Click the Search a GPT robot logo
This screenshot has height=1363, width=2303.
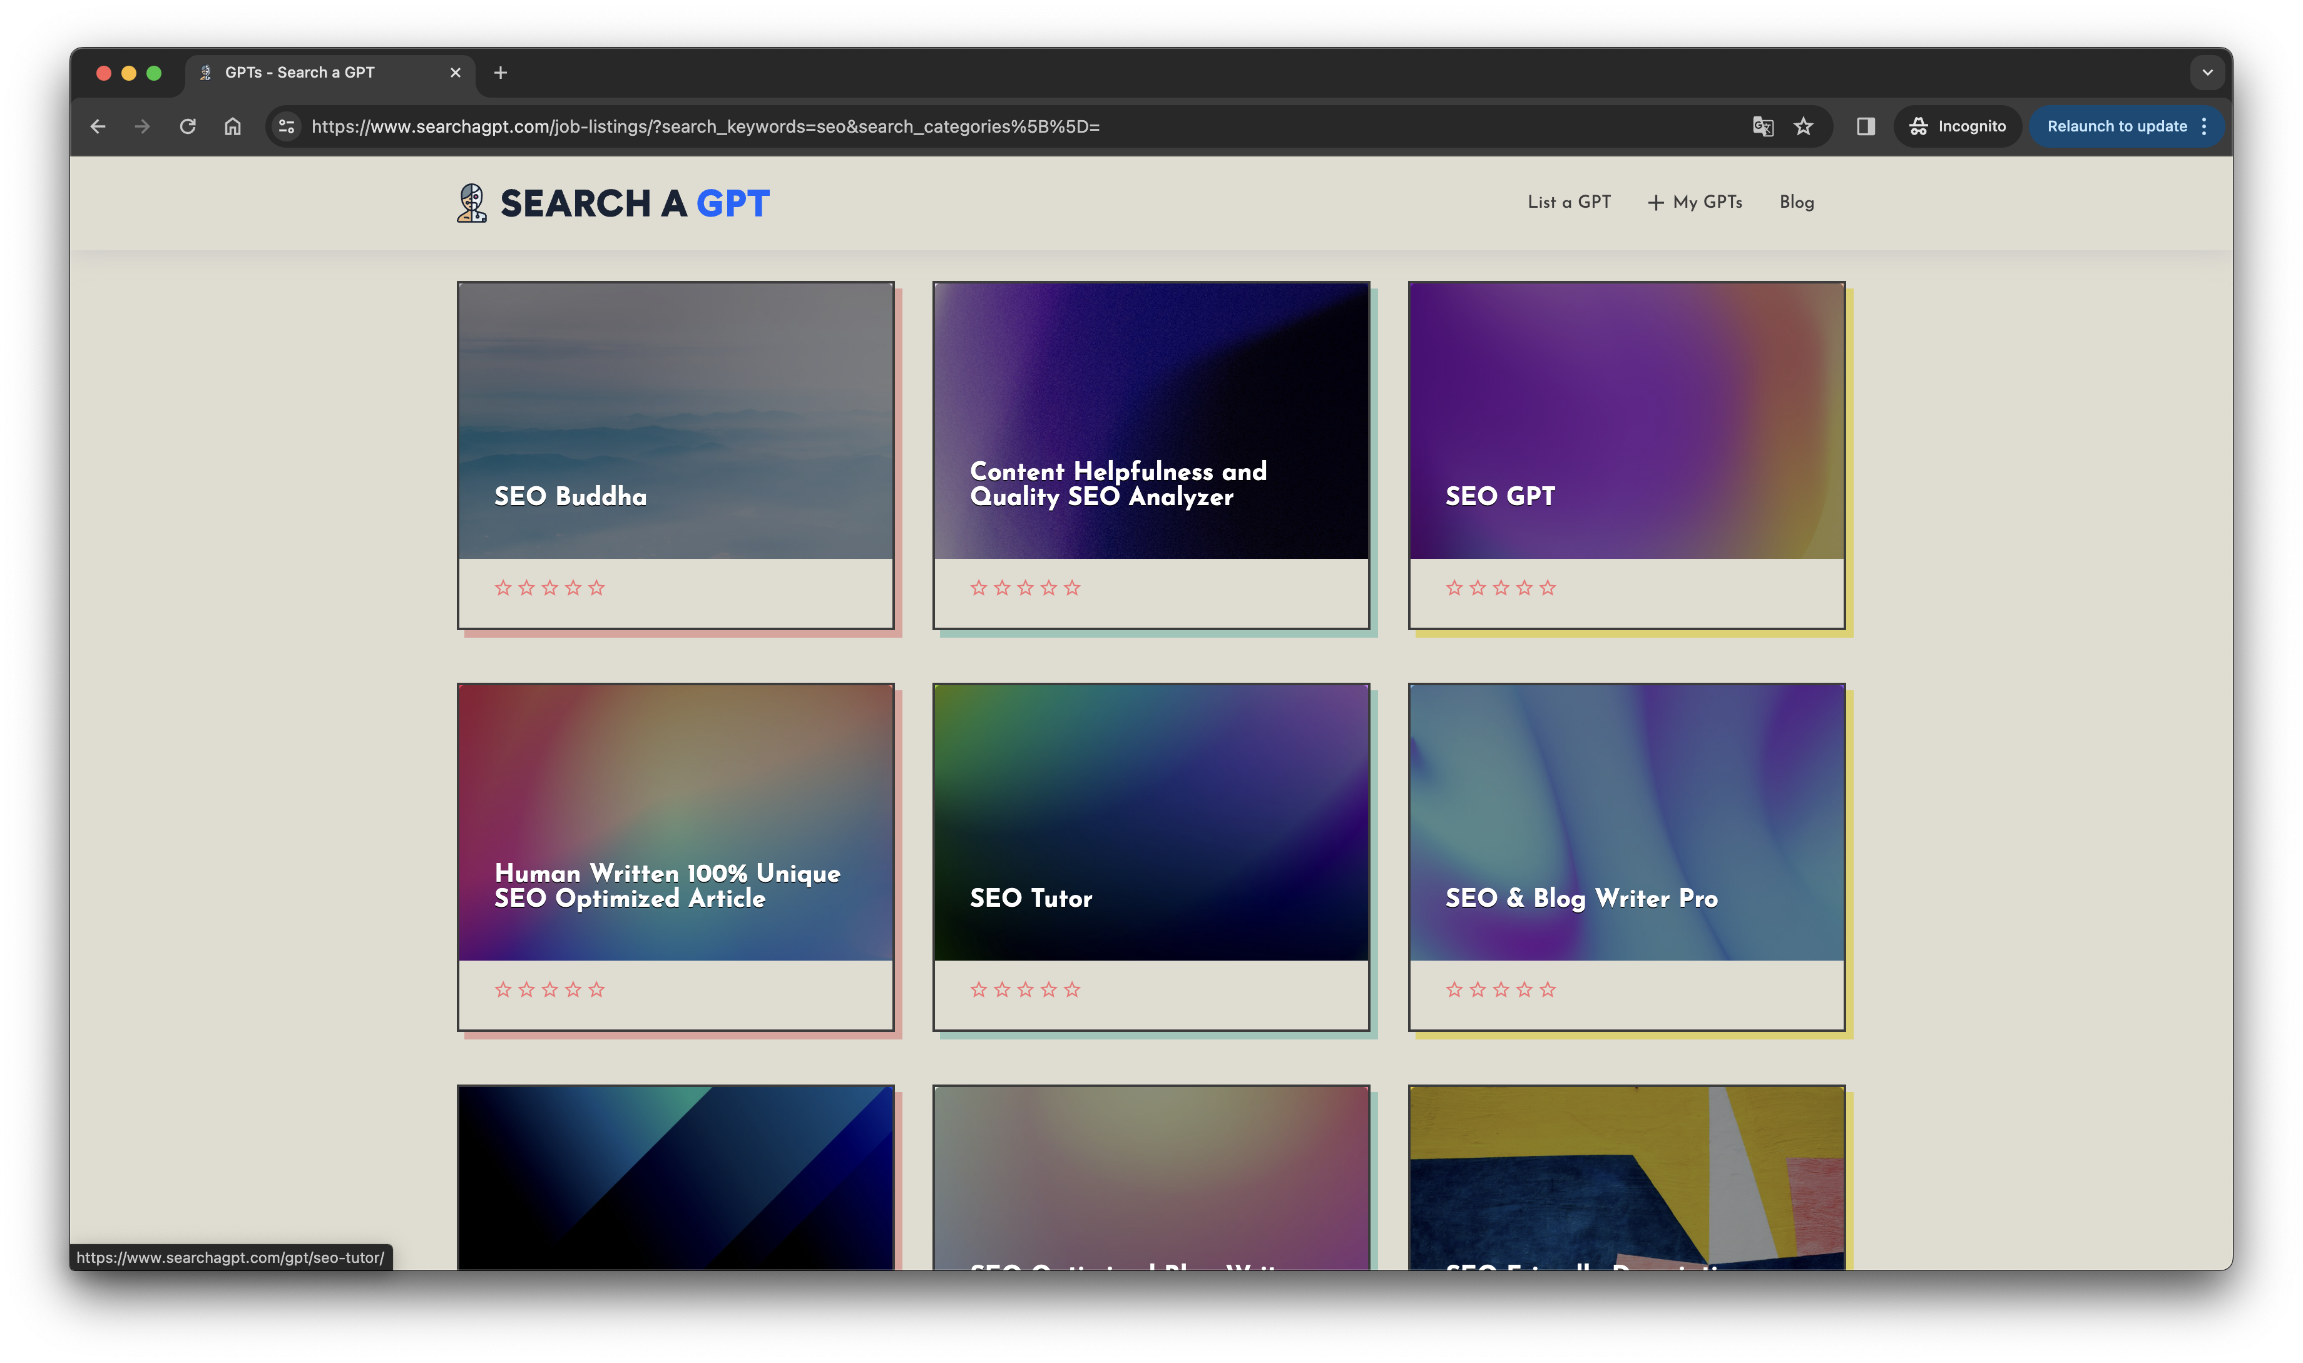(x=472, y=203)
